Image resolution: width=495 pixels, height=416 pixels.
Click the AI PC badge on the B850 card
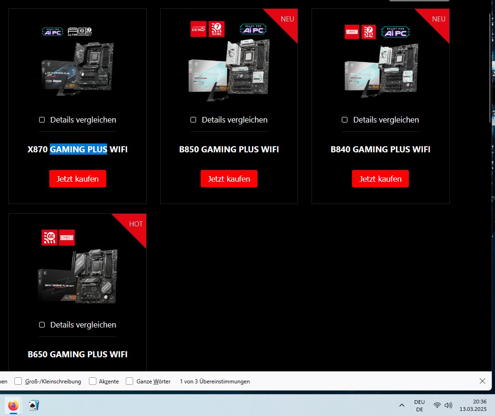(253, 29)
